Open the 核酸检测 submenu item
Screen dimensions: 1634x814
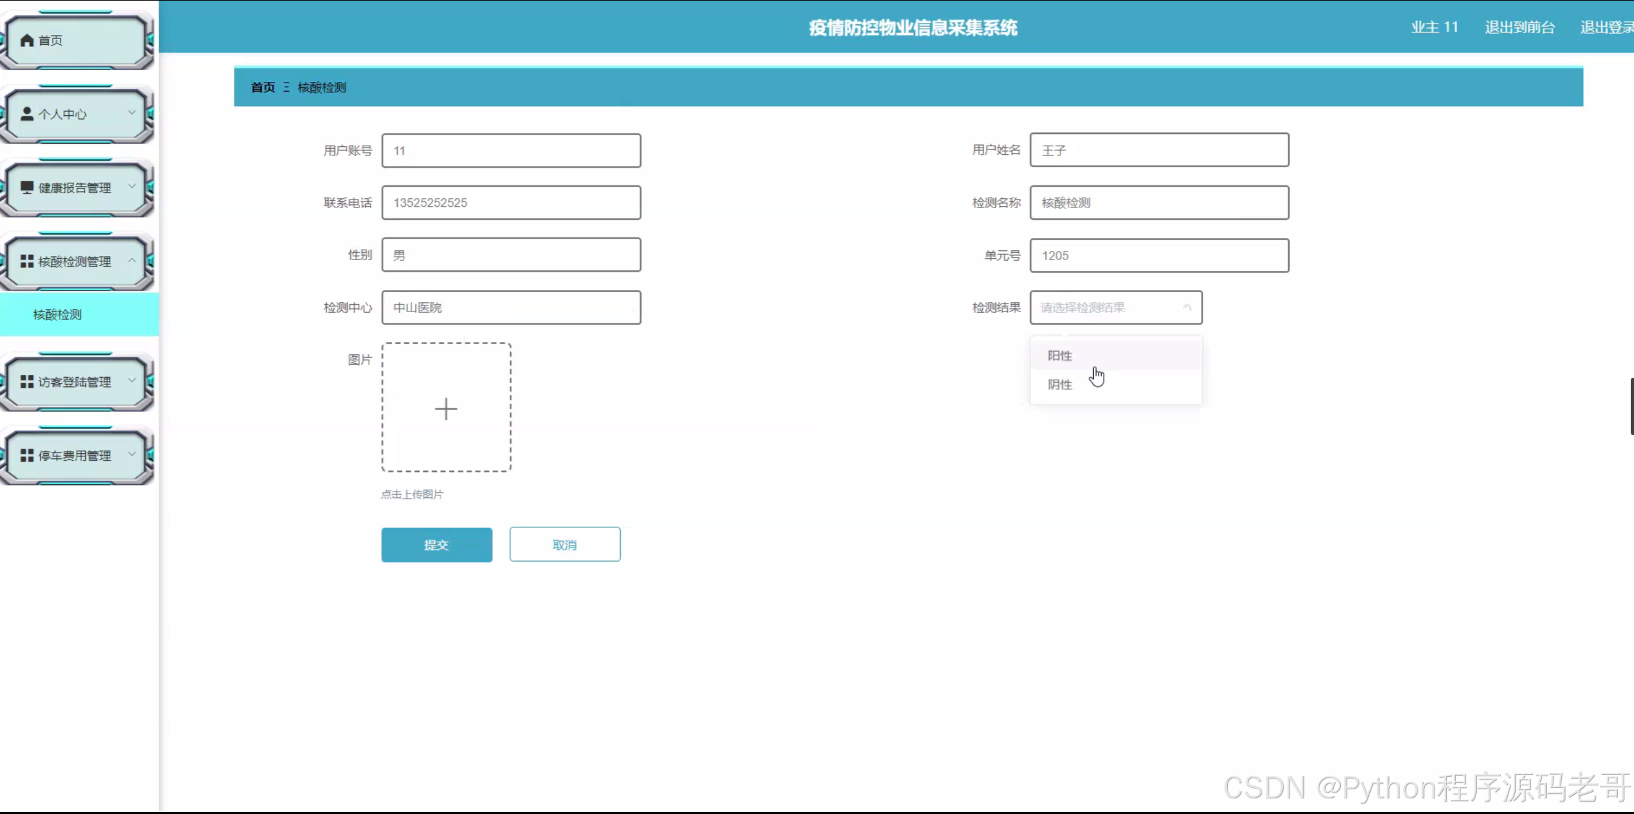pyautogui.click(x=58, y=315)
